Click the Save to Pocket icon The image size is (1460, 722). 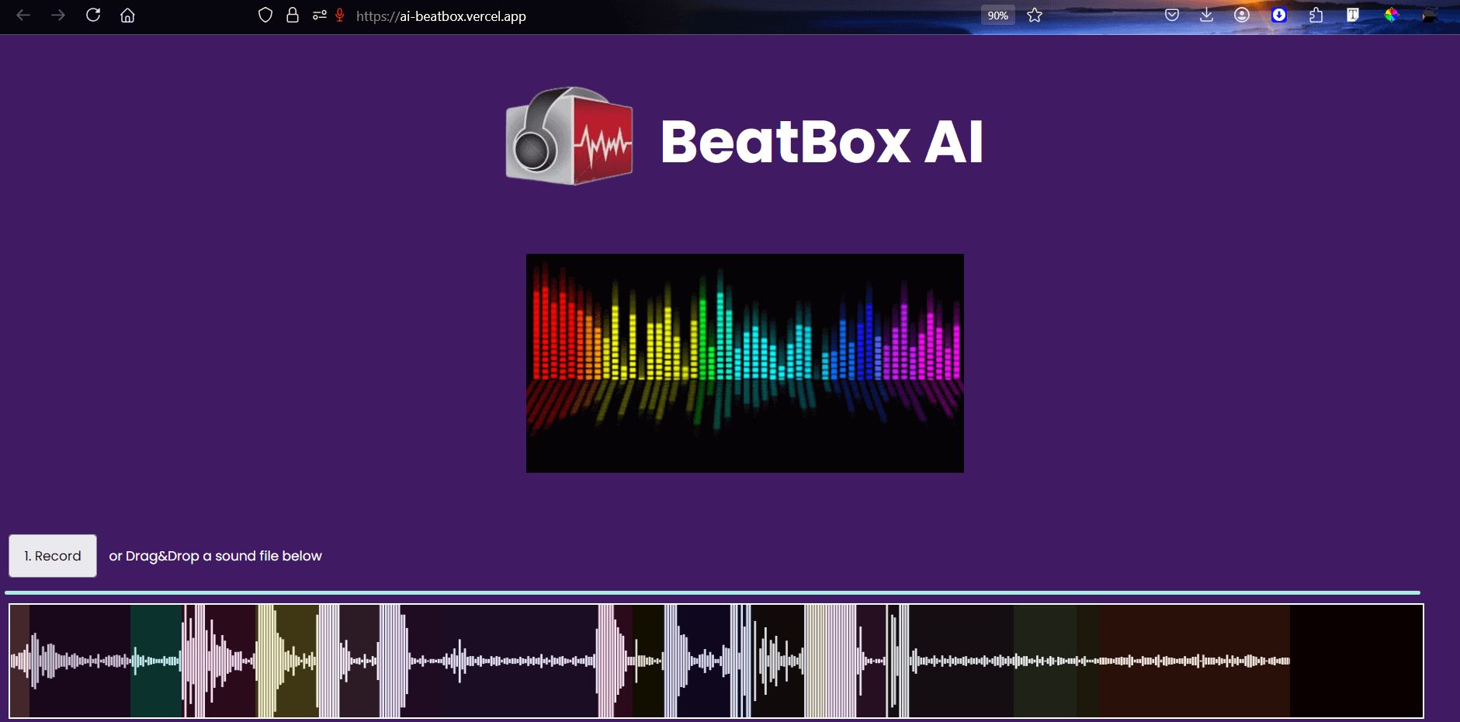(x=1170, y=15)
